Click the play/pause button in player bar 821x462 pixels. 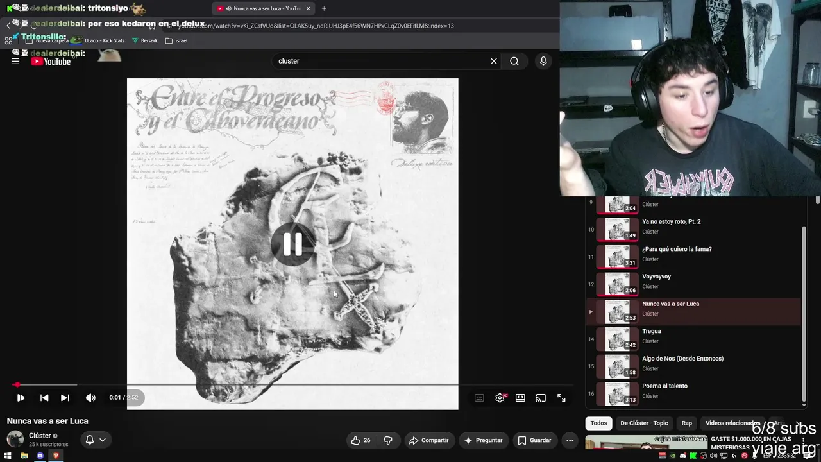coord(21,398)
